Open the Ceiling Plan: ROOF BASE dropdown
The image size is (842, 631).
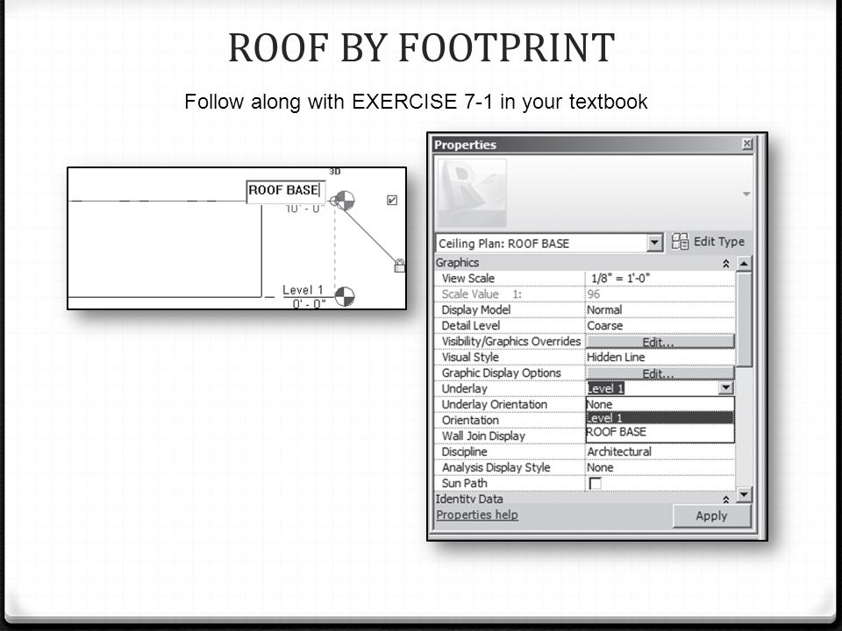click(x=654, y=243)
